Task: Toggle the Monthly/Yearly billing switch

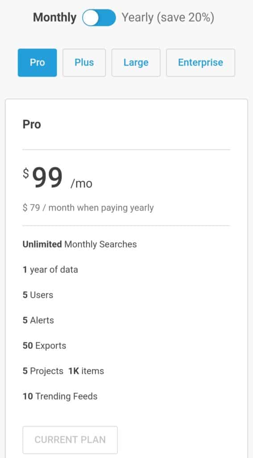Action: (99, 17)
